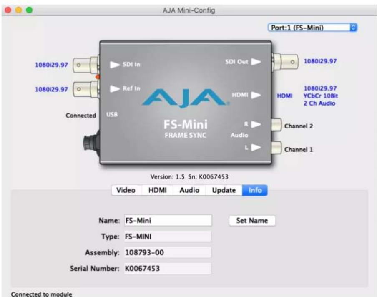Select the Info tab
377x297 pixels.
pos(255,190)
